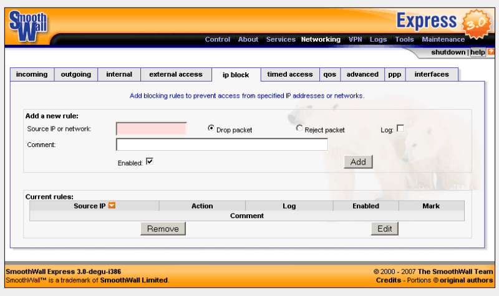Click the orange help question mark icon
Screen dimensions: 499x296
pos(491,52)
